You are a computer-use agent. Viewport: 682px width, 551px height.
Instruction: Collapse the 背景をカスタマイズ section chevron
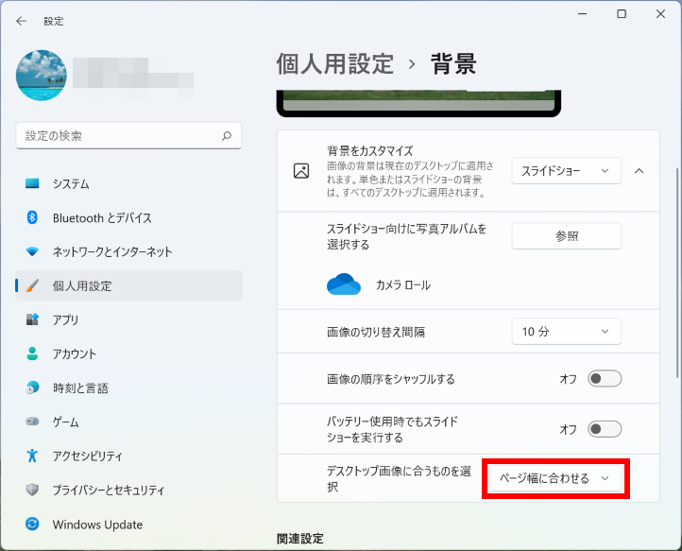pos(639,171)
